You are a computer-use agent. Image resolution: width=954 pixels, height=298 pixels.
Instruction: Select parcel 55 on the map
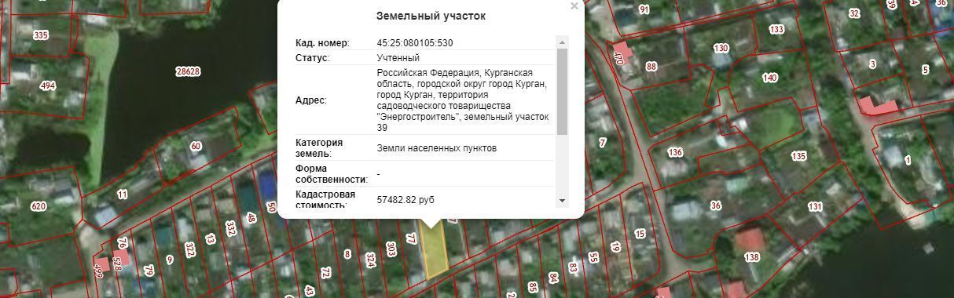point(593,257)
